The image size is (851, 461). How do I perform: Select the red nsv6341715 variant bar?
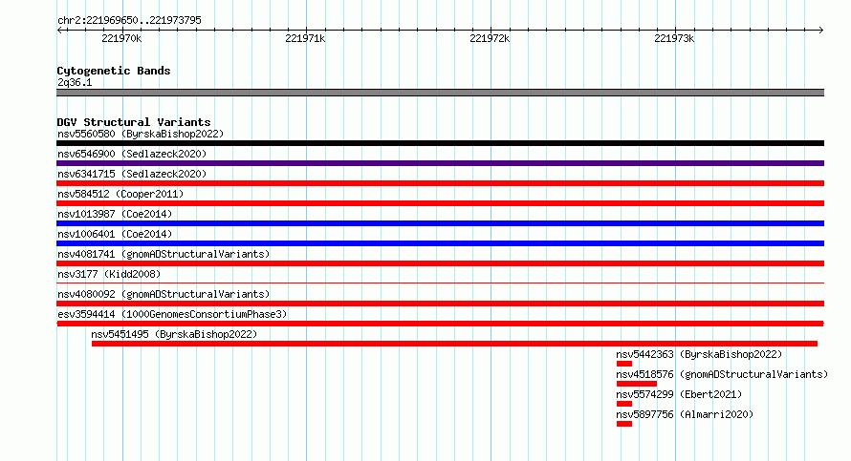click(440, 183)
